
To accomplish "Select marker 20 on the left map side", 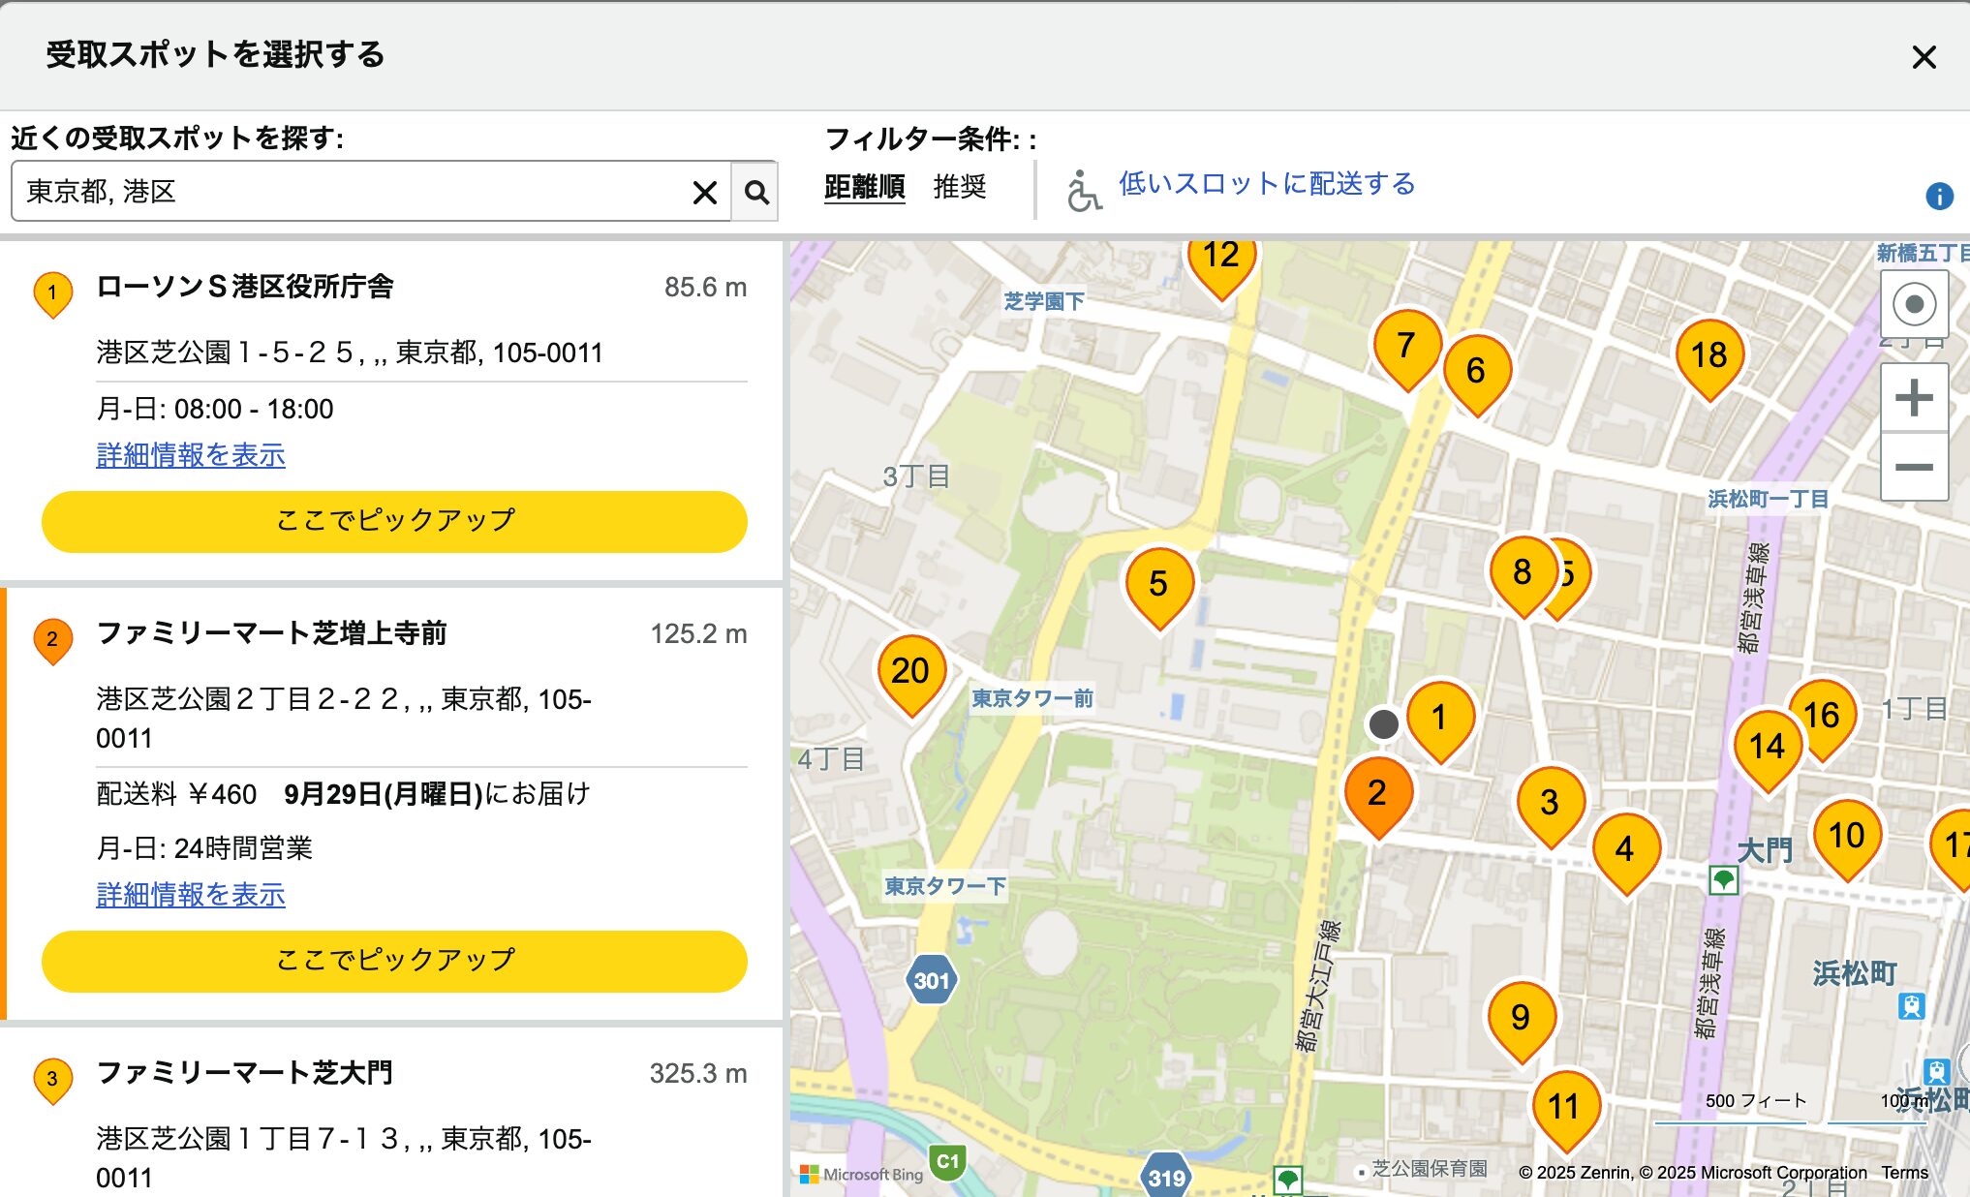I will 908,669.
